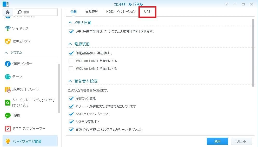258x147 pixels.
Task: Click the sidebar navigation scrollbar
Action: click(x=59, y=88)
